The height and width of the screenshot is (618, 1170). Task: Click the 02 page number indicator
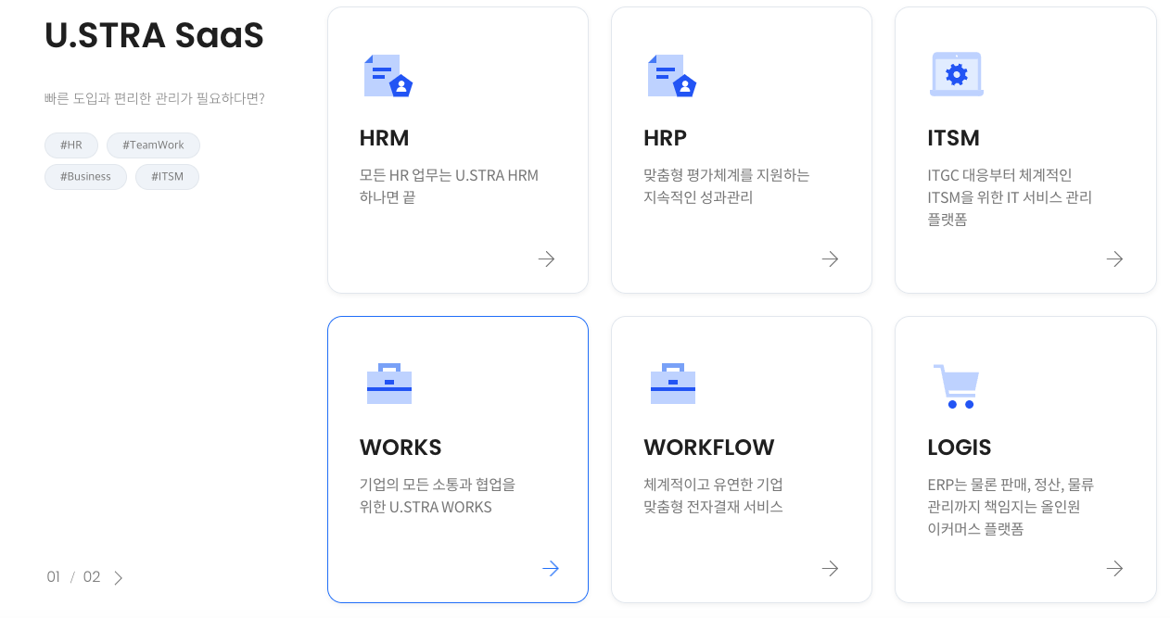(92, 577)
